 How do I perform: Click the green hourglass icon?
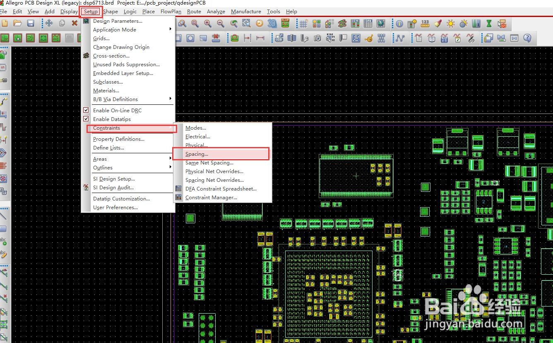[x=489, y=24]
